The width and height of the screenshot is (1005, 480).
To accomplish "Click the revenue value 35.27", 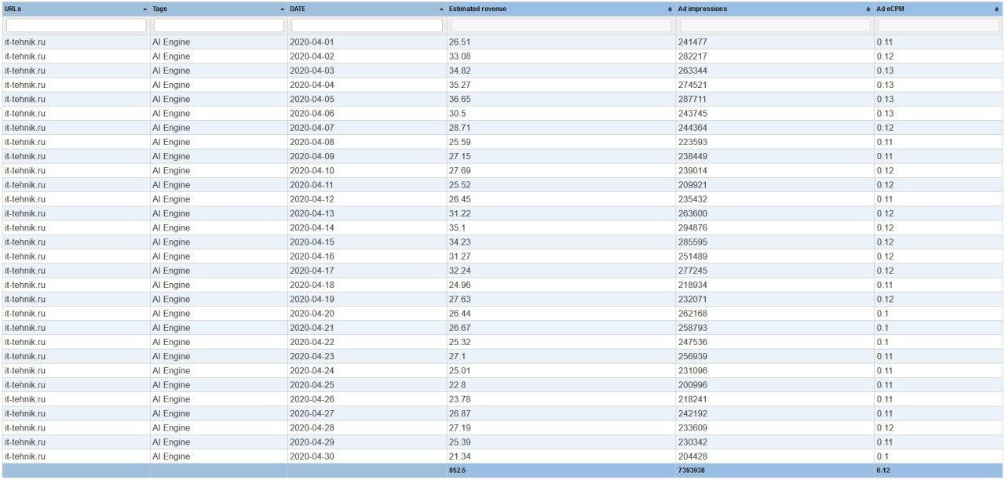I will coord(459,85).
